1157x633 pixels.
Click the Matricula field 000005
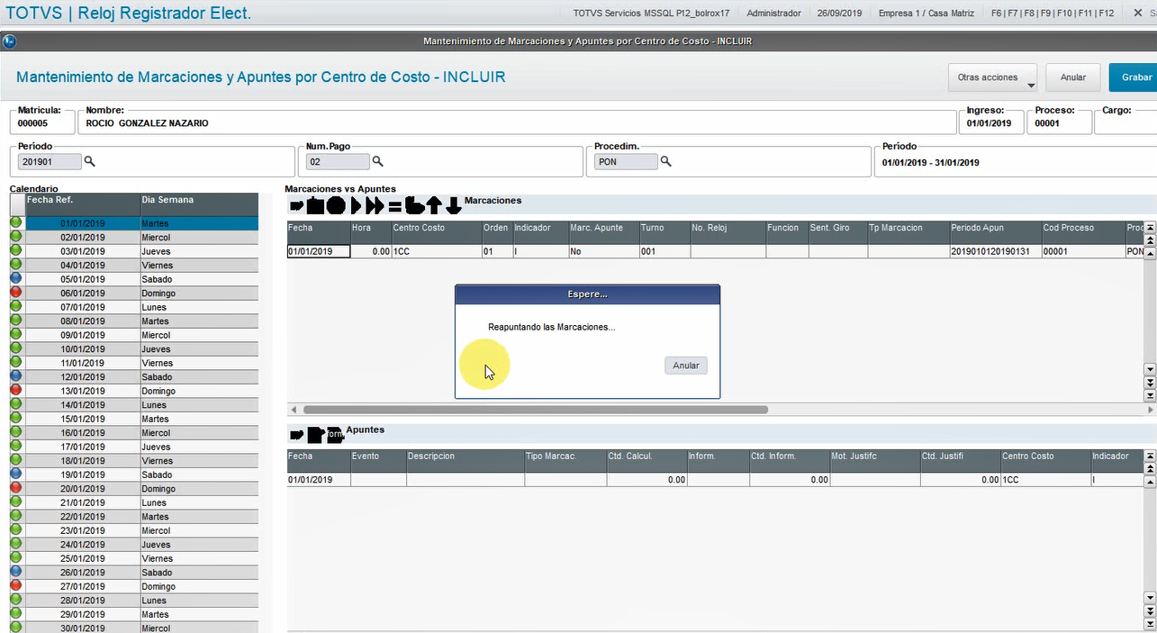click(41, 122)
